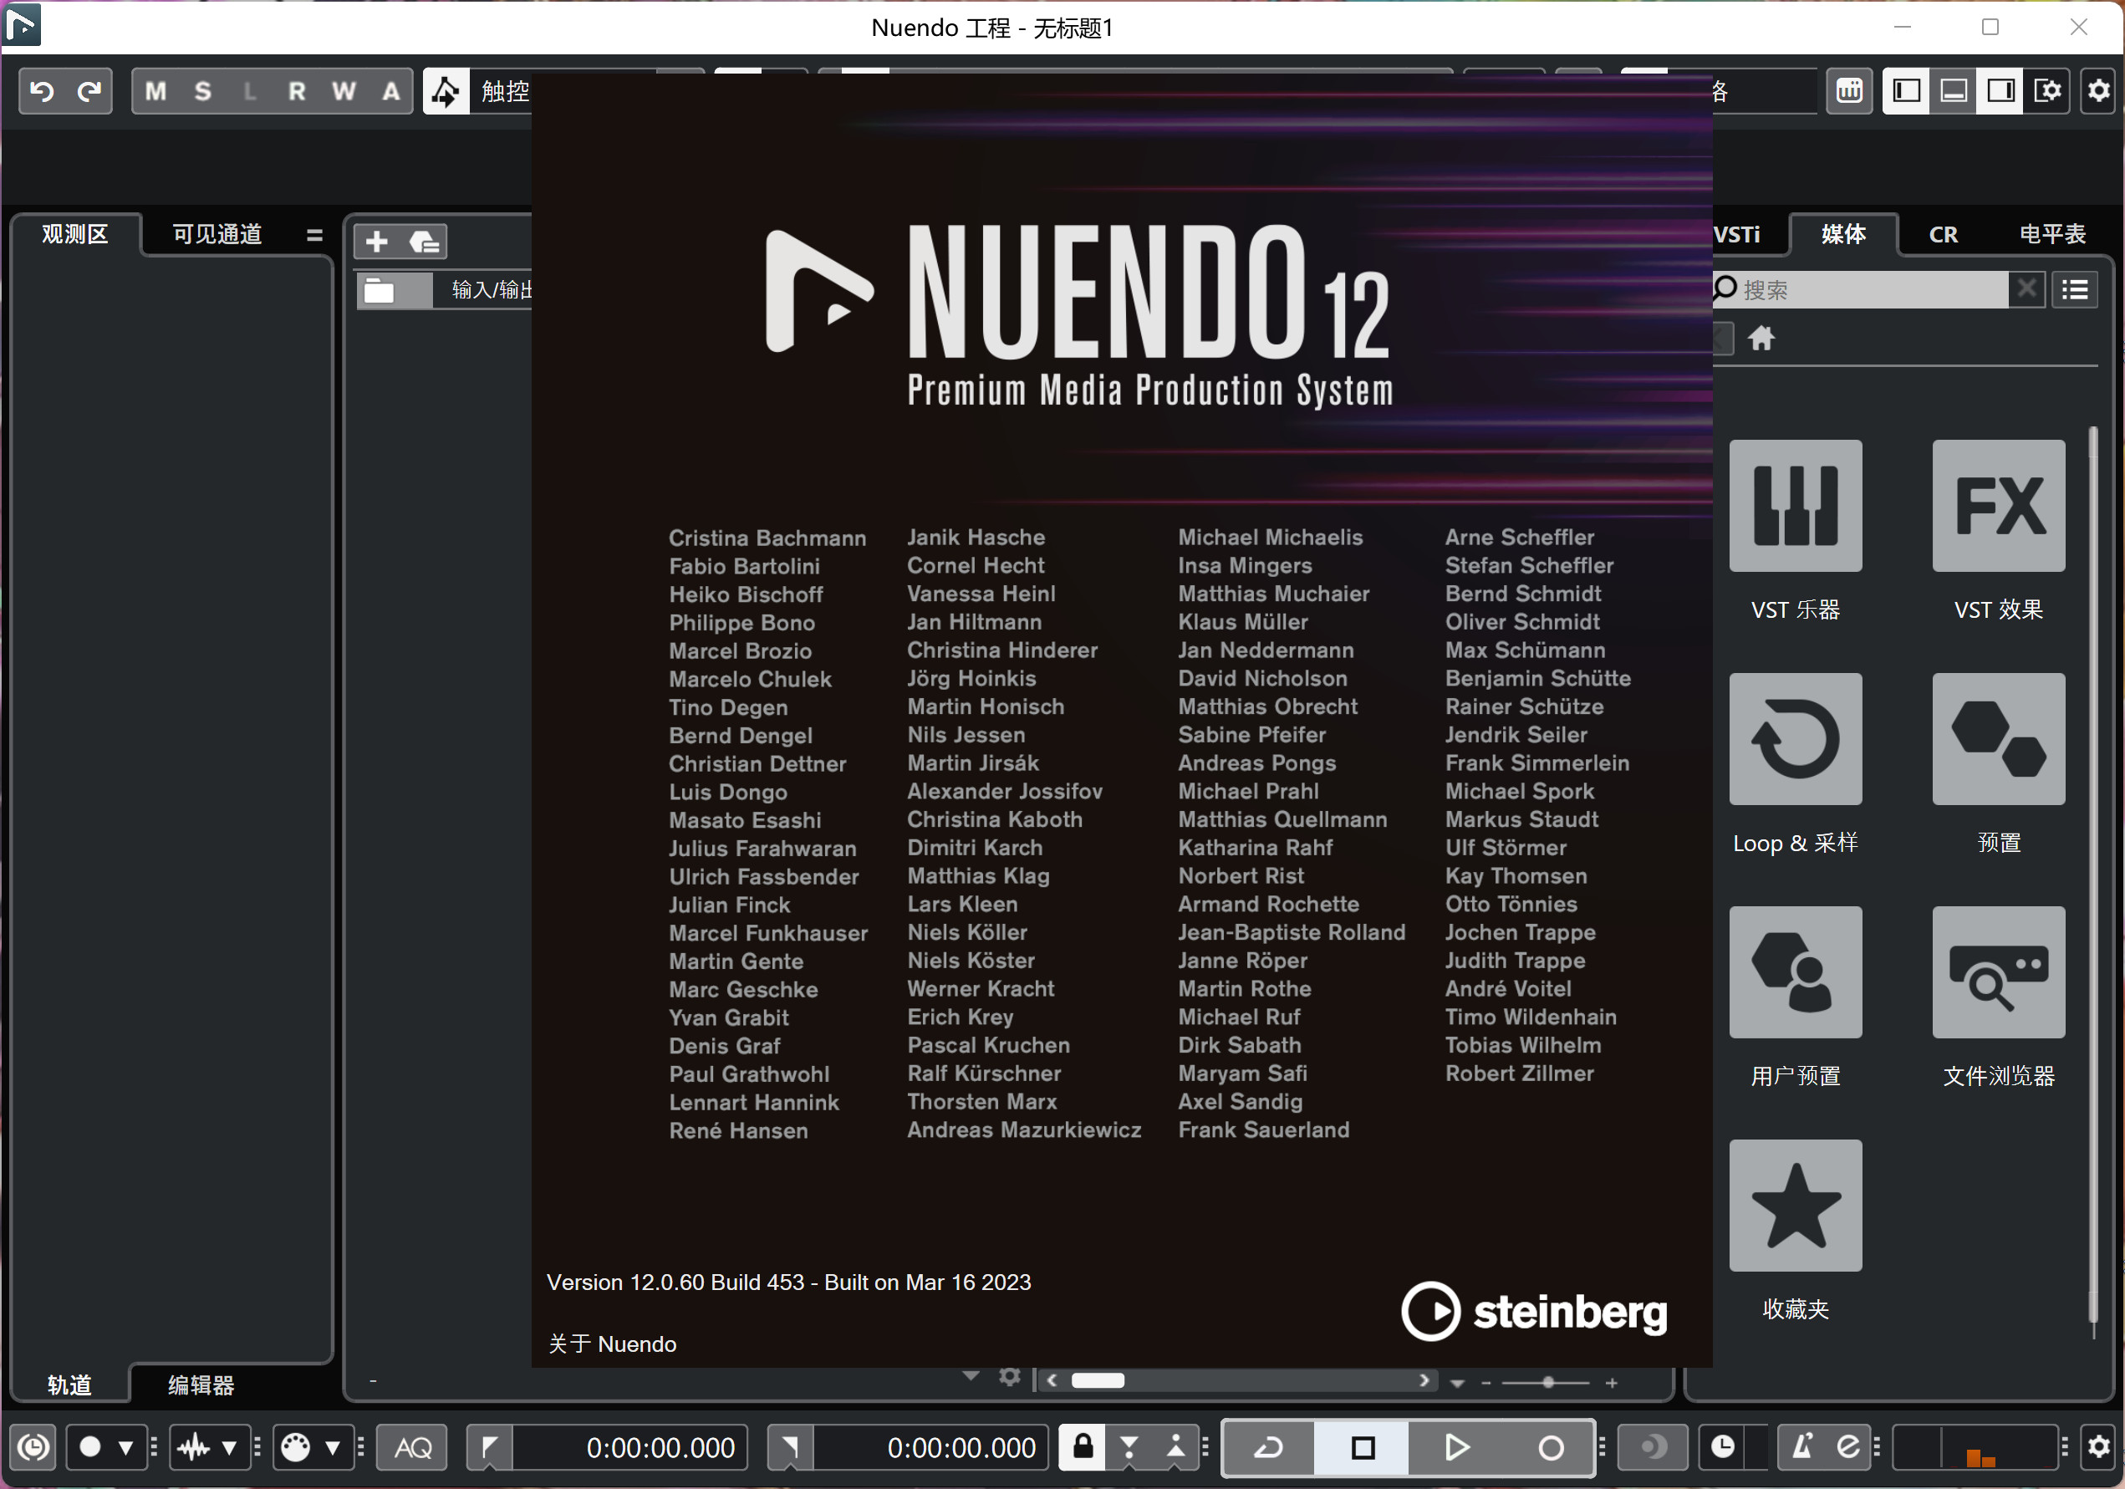Toggle the Listen (L) state button

coord(250,90)
